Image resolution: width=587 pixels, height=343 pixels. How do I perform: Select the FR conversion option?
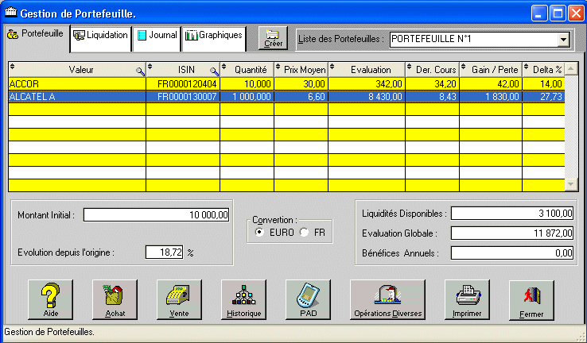(x=304, y=232)
